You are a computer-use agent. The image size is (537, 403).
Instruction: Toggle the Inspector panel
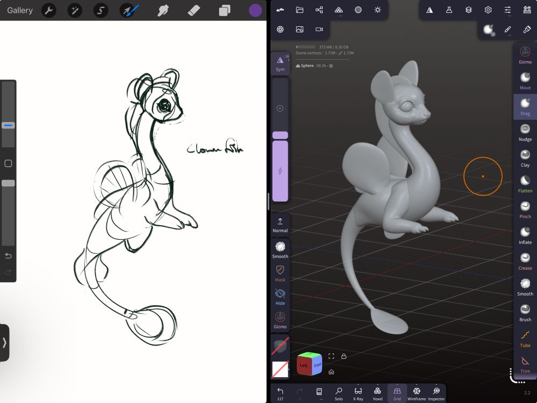pyautogui.click(x=436, y=393)
